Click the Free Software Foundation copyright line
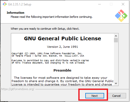This screenshot has width=130, height=102. pos(47,53)
